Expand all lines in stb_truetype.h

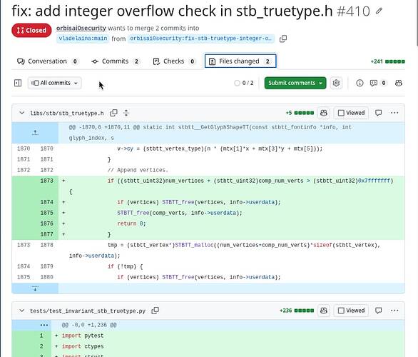click(x=126, y=113)
